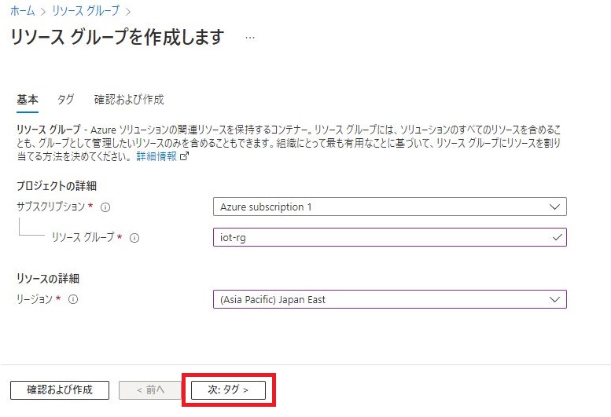Open the ellipsis more options menu
This screenshot has height=417, width=611.
pyautogui.click(x=250, y=38)
